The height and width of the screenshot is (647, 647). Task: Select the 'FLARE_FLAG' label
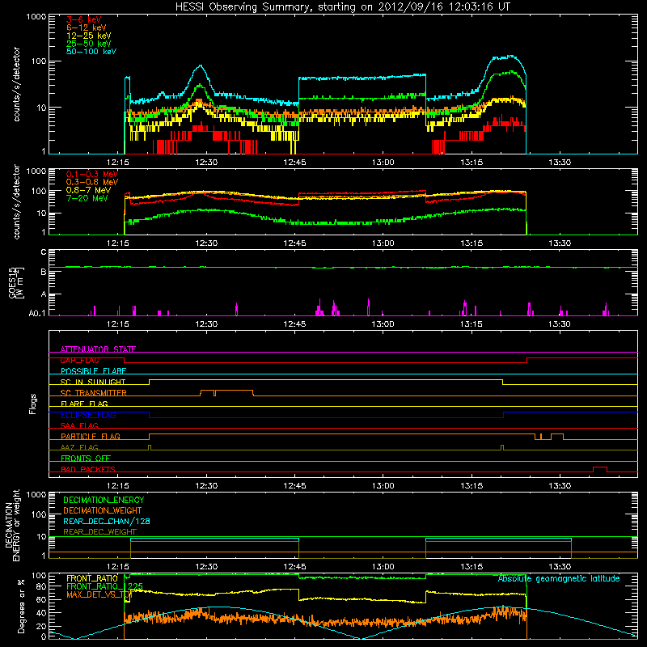pos(84,404)
